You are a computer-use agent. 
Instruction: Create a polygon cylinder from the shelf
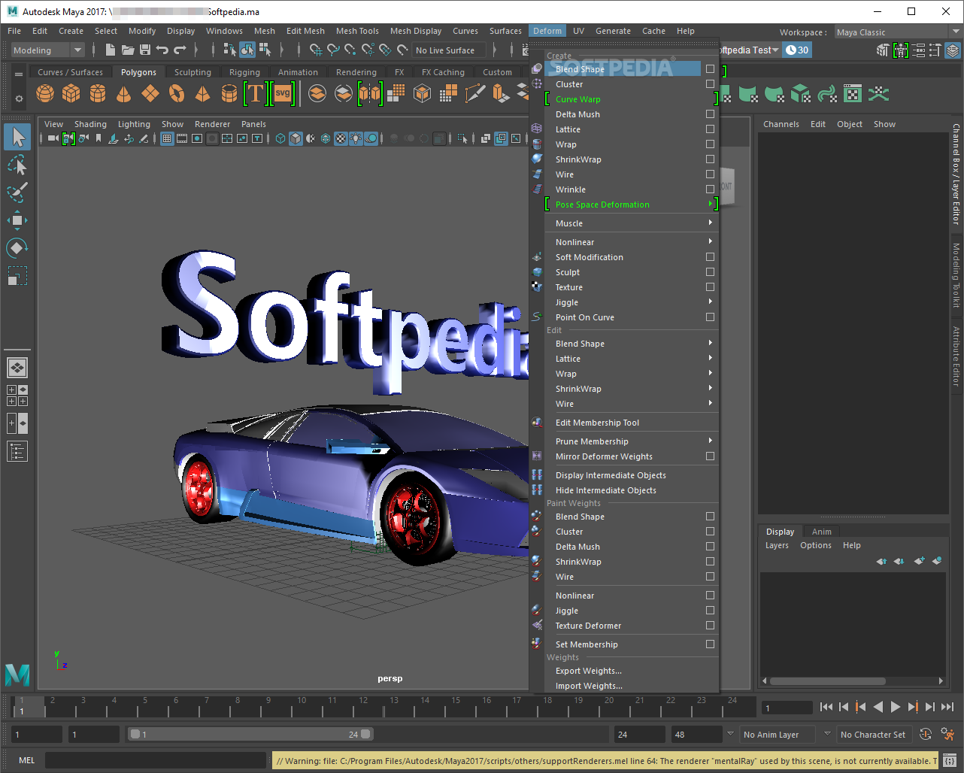click(x=98, y=93)
